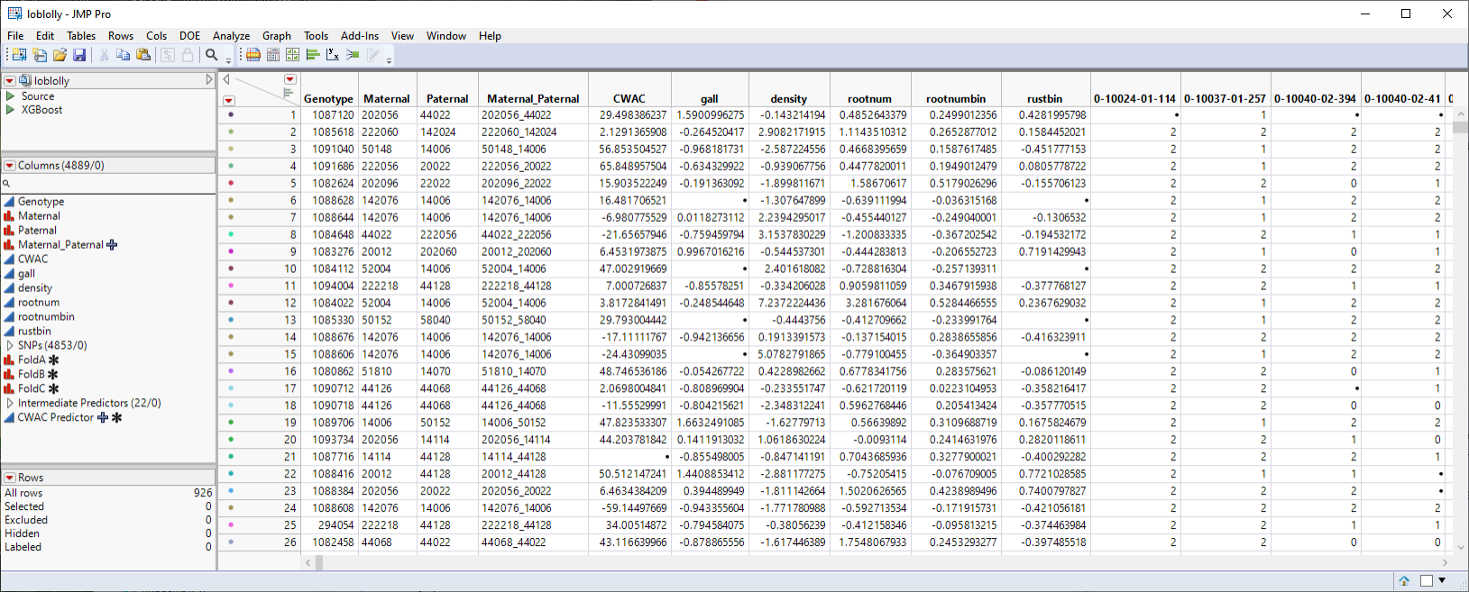Open the Columns panel red triangle menu
The image size is (1469, 592).
coord(10,166)
